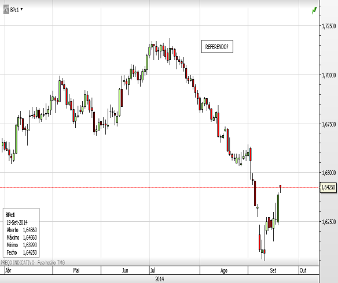Click the BPc1 symbol name at top
The width and height of the screenshot is (338, 283).
pos(14,10)
